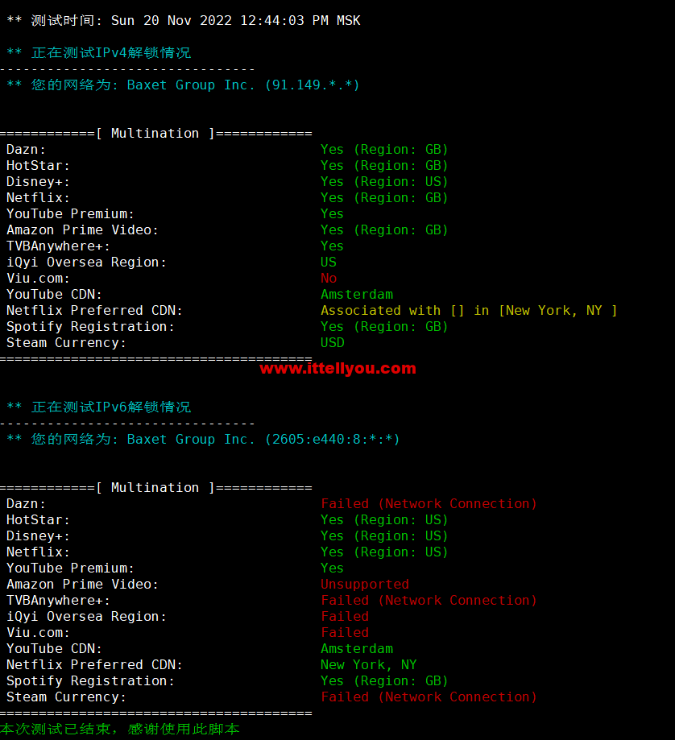Click IPv4 Spotify Registration result "Yes (Region: GB)"

pyautogui.click(x=384, y=327)
